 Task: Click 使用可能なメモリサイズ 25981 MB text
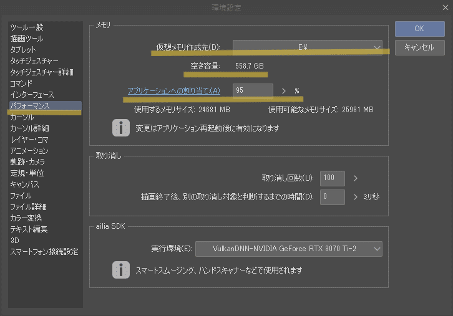tap(321, 110)
